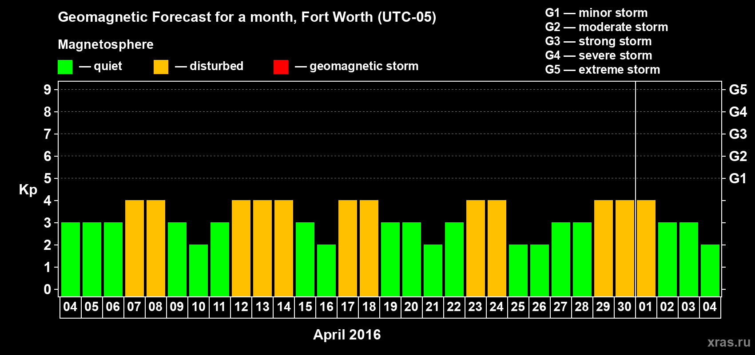Click the red geomagnetic storm legend swatch
Screen dimensions: 755x355
281,67
